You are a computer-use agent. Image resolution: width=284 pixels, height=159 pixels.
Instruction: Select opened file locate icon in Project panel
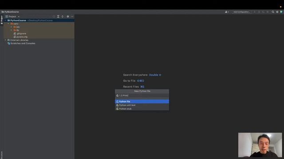point(54,16)
